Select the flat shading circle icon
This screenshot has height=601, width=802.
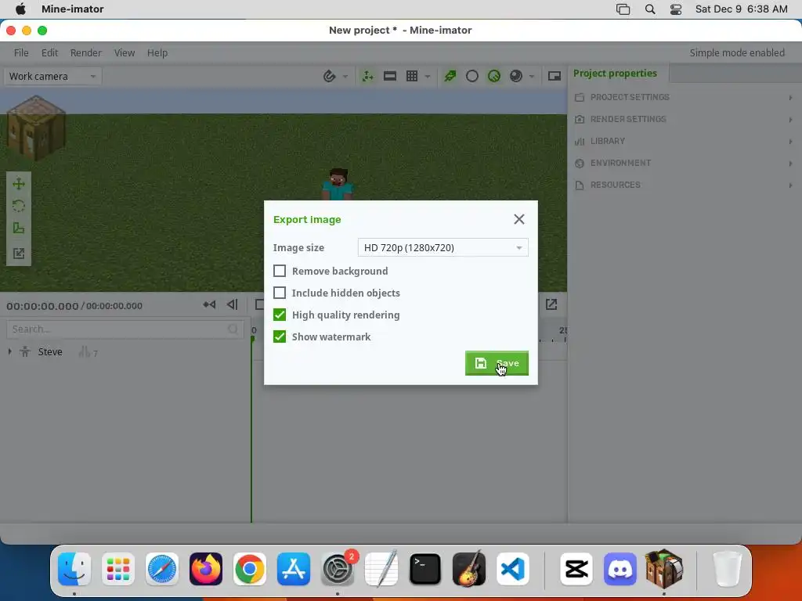[472, 76]
